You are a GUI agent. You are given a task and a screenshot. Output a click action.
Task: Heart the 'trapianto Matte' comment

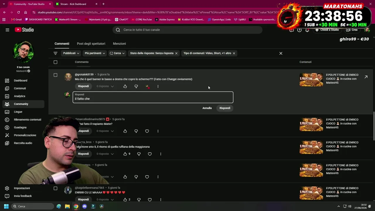pos(147,131)
